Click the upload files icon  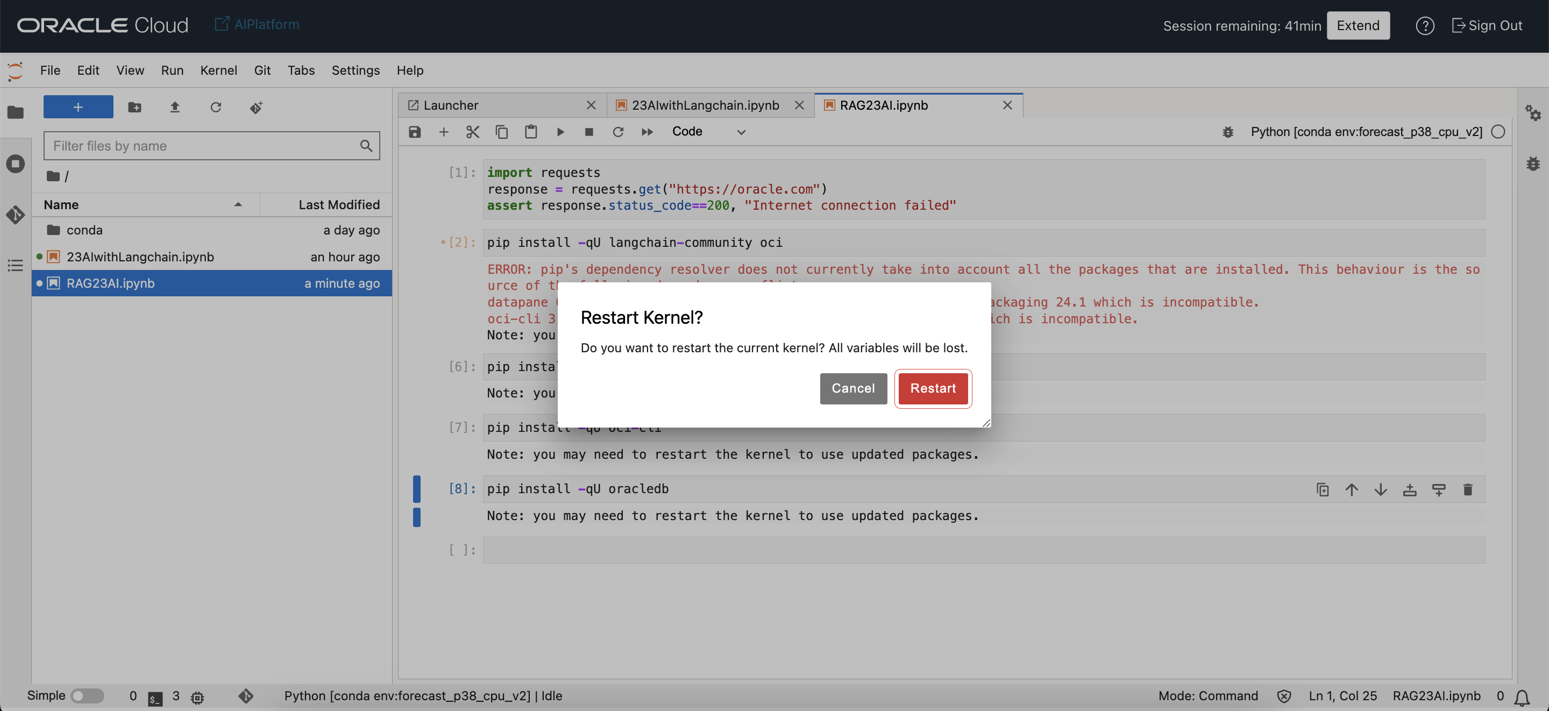tap(174, 107)
